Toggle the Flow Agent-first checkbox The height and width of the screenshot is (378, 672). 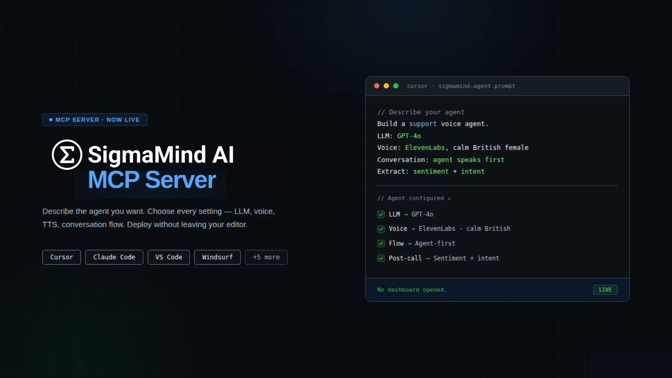(381, 244)
